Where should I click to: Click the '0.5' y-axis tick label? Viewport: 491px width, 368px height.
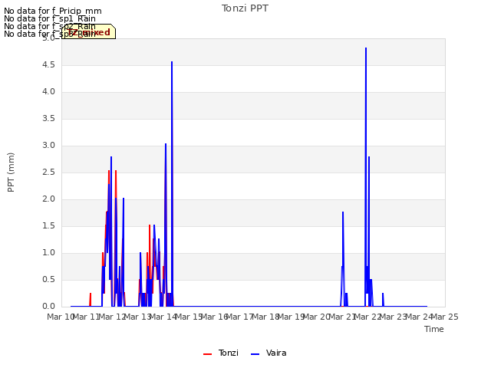pos(48,279)
